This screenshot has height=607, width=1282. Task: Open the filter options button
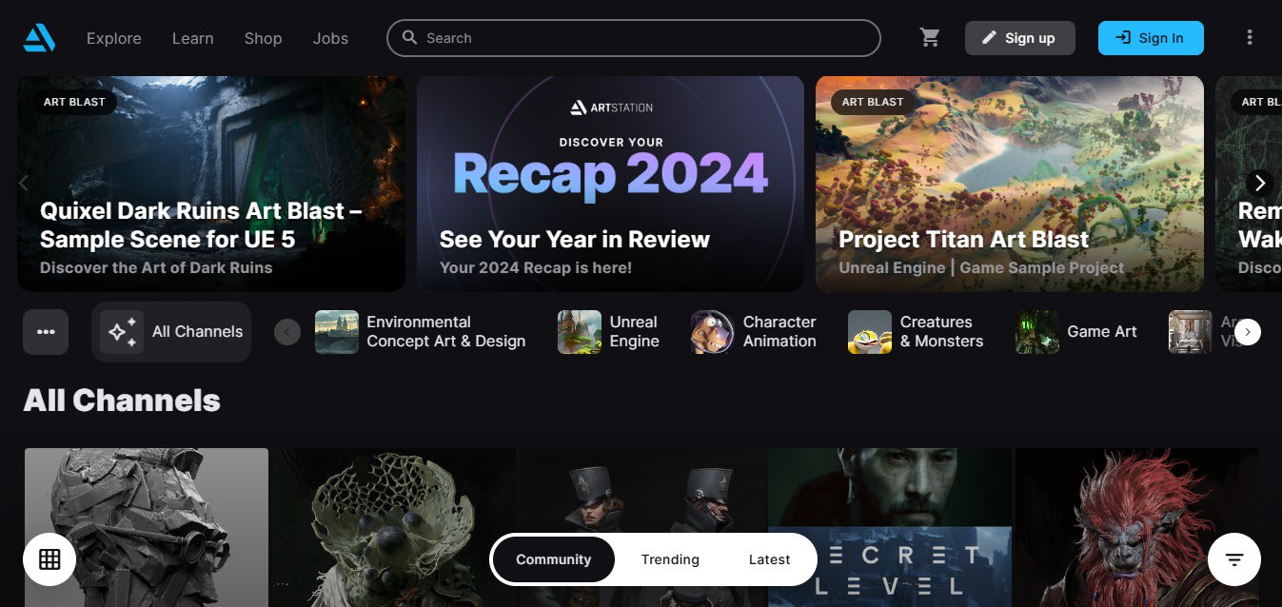pos(1234,559)
